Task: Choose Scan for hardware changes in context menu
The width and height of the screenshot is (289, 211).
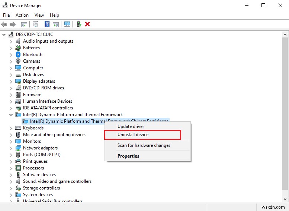Action: pos(148,145)
